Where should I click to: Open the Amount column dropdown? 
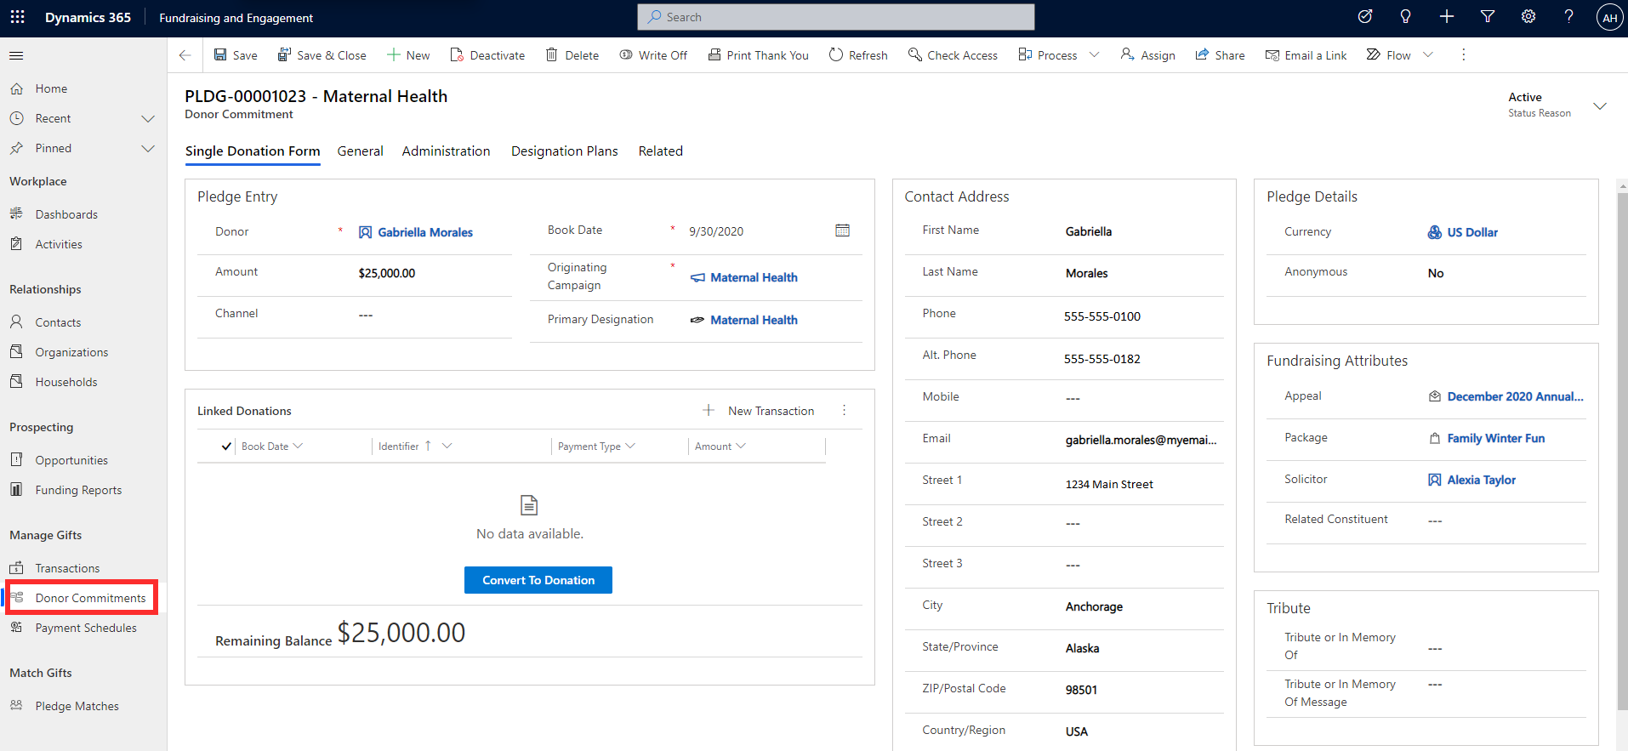[x=741, y=447]
